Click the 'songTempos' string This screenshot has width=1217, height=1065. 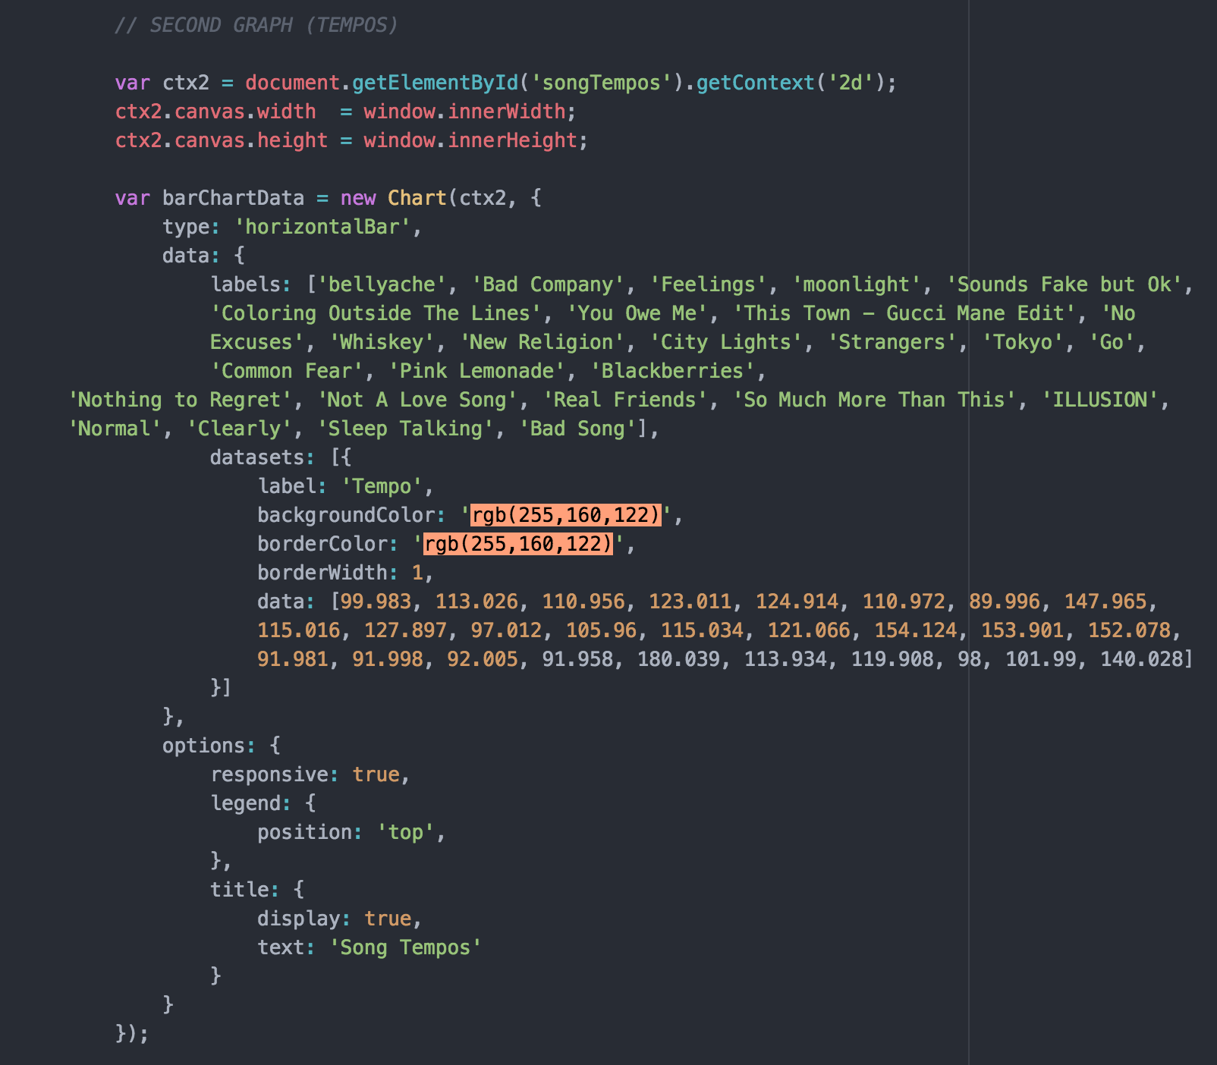pyautogui.click(x=602, y=83)
